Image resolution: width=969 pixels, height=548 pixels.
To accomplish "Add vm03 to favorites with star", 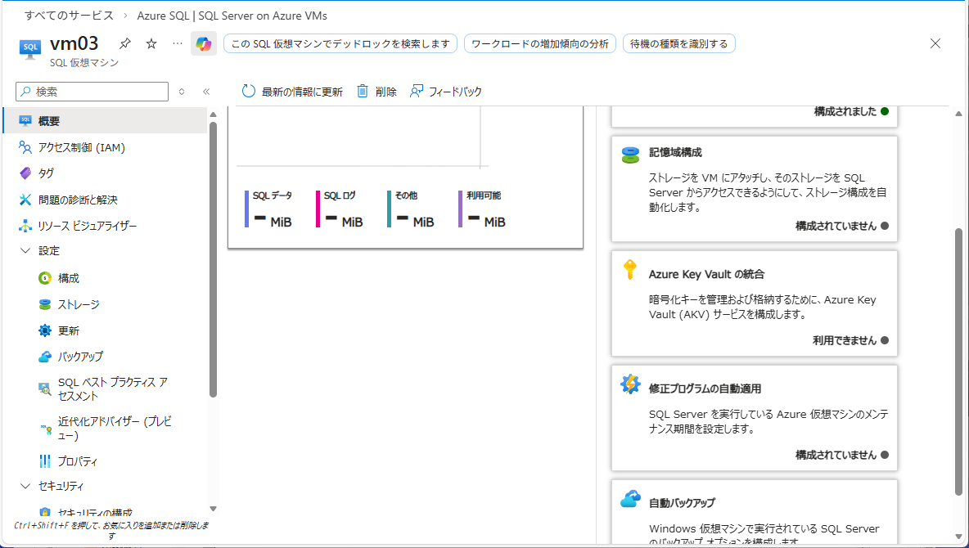I will click(x=151, y=43).
